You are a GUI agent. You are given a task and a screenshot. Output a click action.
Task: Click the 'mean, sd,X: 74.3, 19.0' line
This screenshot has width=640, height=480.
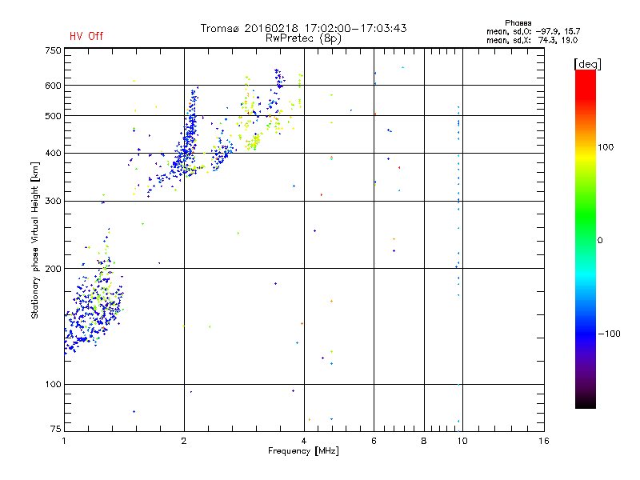point(532,40)
